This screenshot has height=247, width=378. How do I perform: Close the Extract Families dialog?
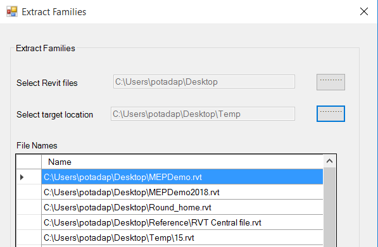[x=364, y=11]
